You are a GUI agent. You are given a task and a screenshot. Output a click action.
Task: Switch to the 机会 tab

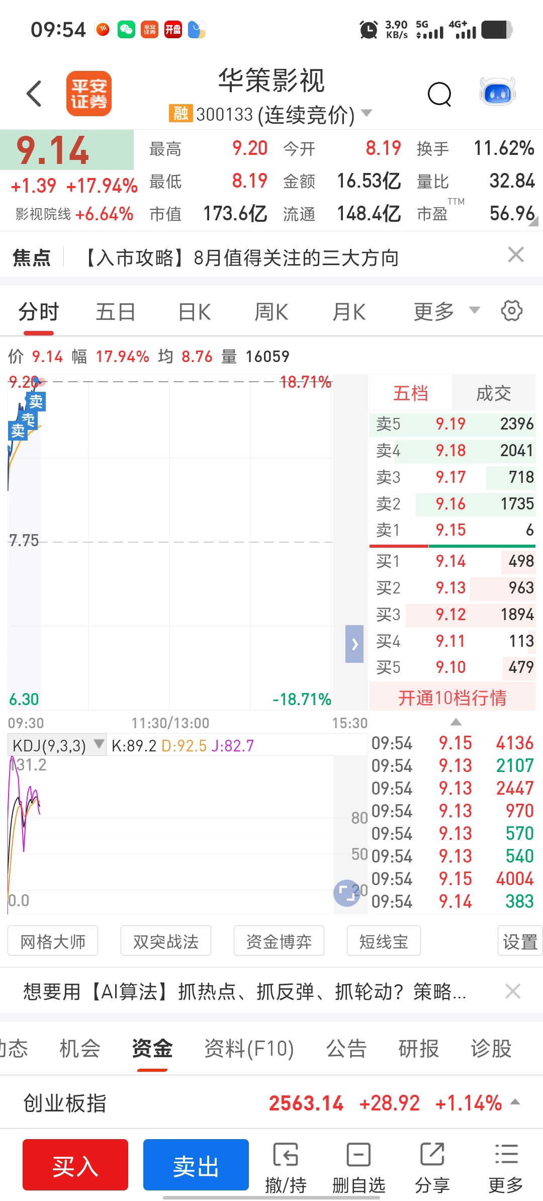tap(80, 1049)
